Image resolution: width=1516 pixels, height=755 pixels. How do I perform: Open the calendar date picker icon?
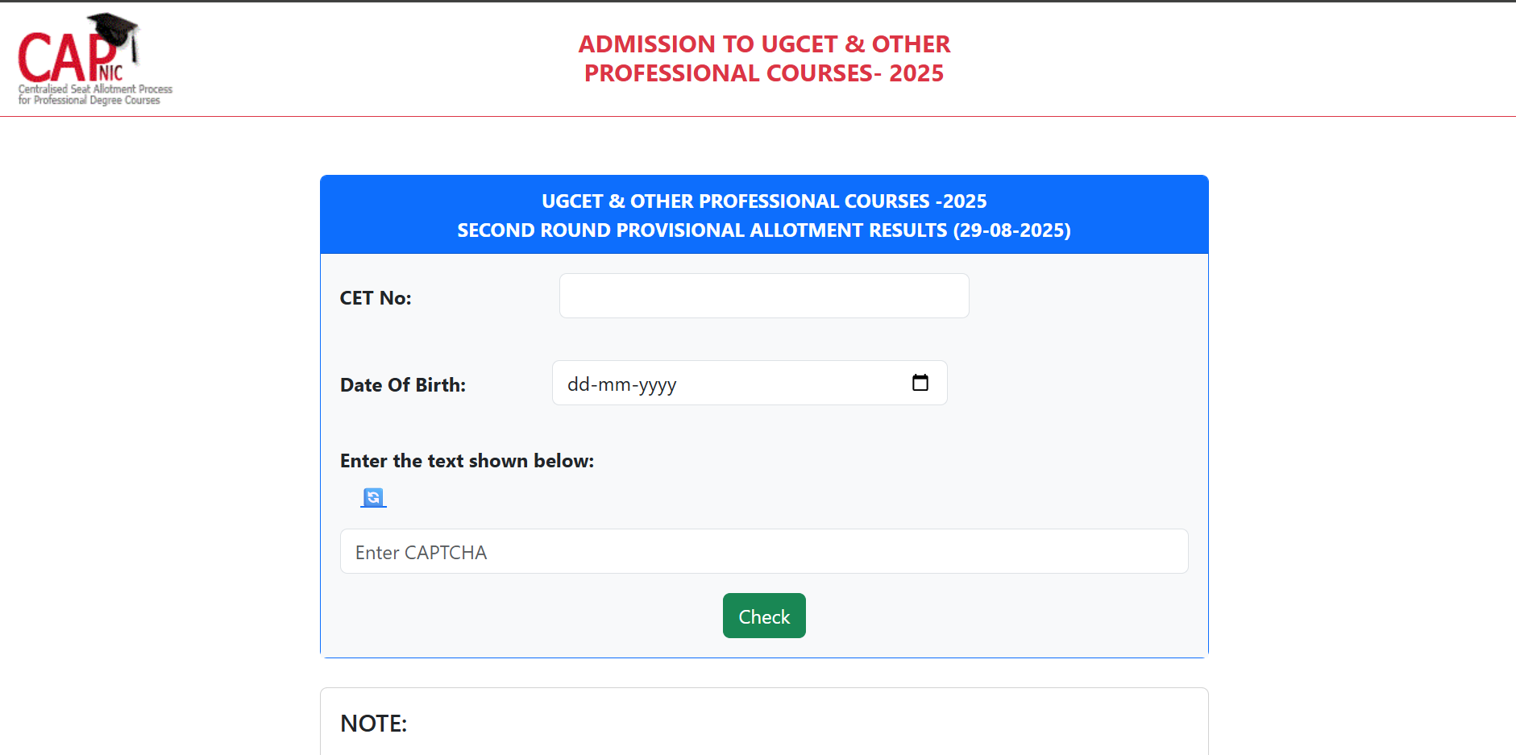[x=920, y=383]
